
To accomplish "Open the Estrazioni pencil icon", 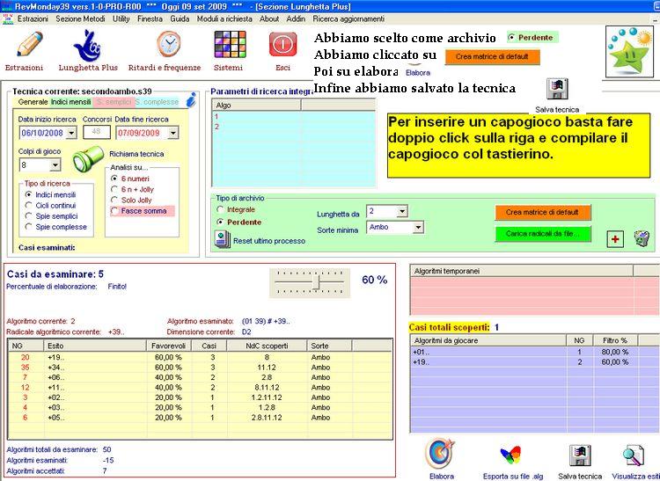I will tap(29, 45).
